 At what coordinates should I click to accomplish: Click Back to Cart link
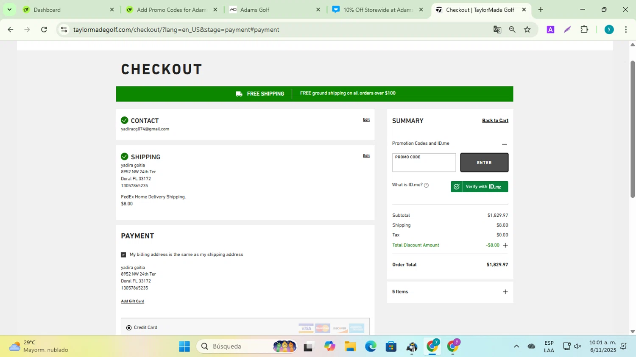pos(495,121)
